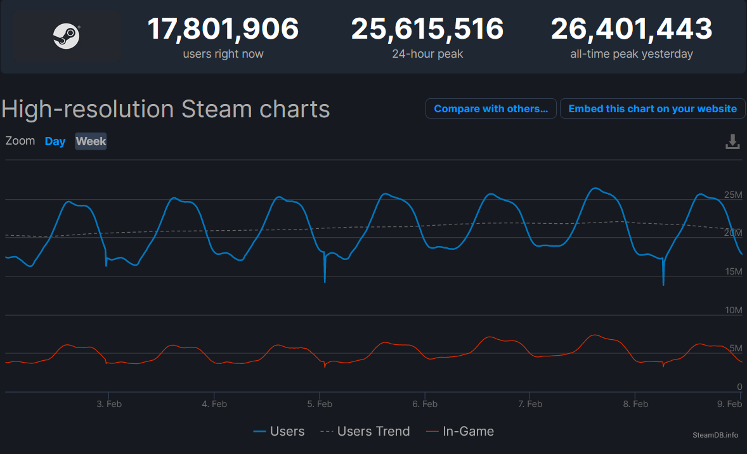
Task: Select the Week zoom option
Action: pos(91,141)
